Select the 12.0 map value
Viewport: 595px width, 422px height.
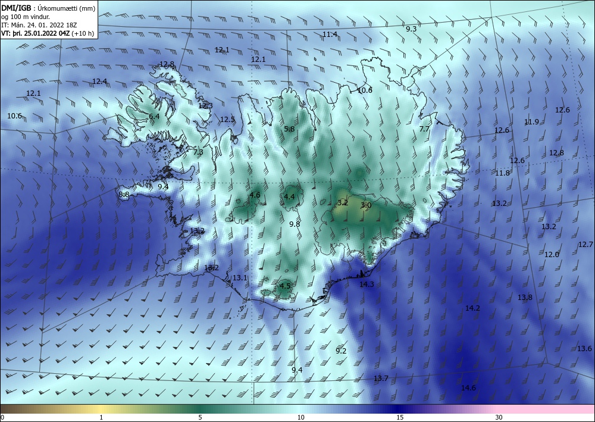pos(552,255)
